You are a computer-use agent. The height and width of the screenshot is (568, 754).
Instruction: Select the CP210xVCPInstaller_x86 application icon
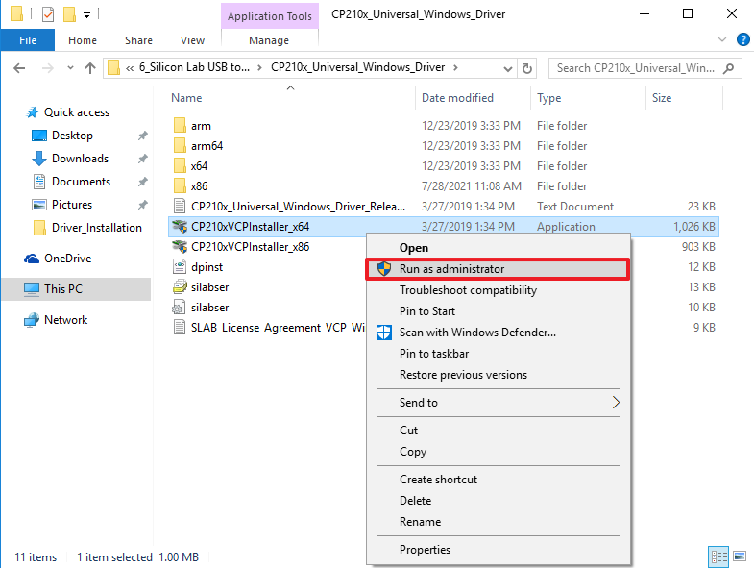180,247
